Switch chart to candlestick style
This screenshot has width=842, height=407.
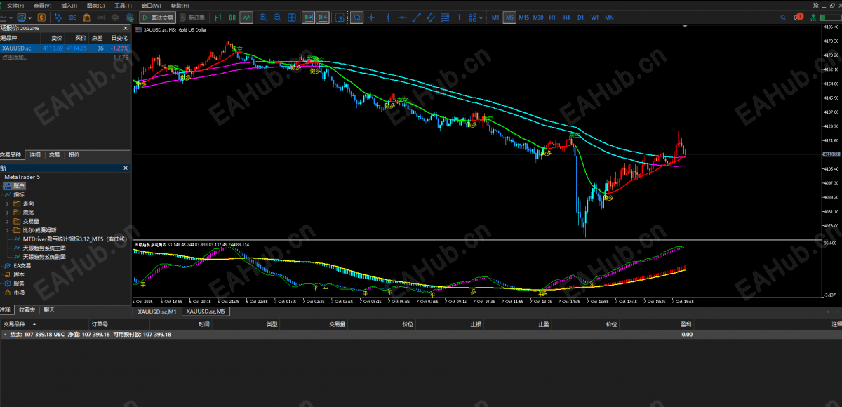pyautogui.click(x=232, y=17)
